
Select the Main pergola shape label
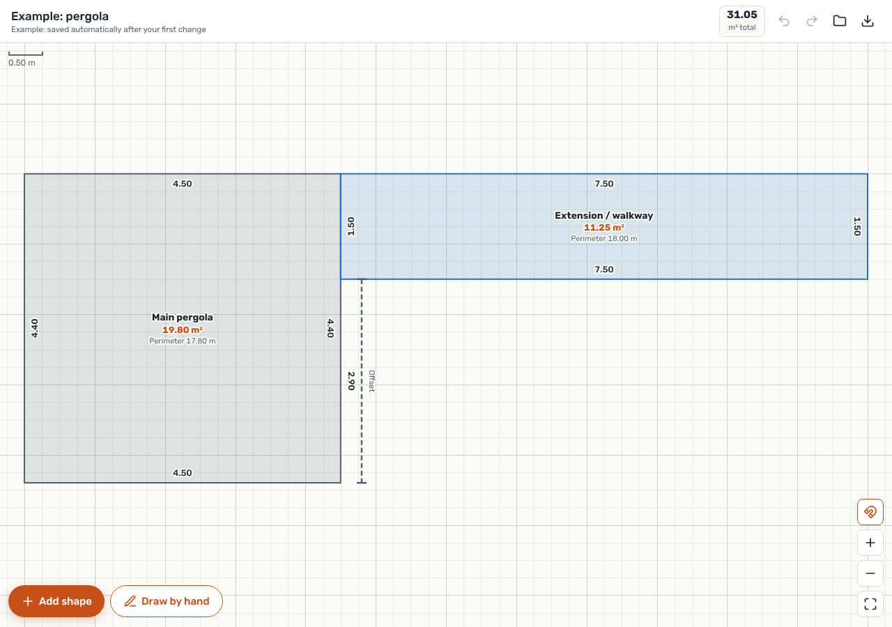[183, 318]
